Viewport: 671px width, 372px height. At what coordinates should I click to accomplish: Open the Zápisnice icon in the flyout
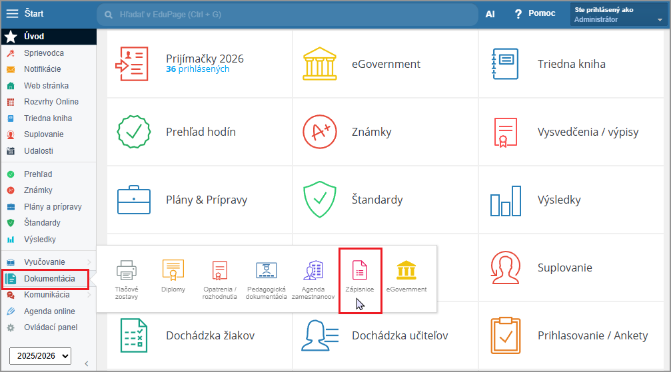click(x=360, y=270)
